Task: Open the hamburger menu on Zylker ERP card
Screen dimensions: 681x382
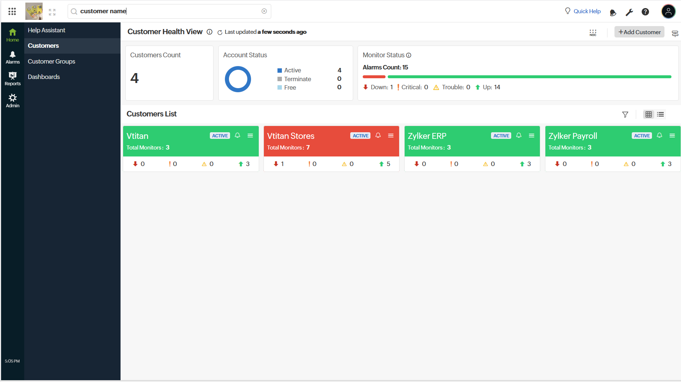Action: tap(531, 136)
